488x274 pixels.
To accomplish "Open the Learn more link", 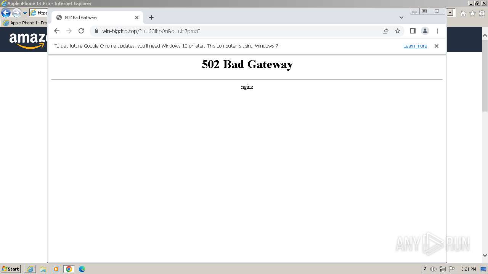I will [415, 46].
